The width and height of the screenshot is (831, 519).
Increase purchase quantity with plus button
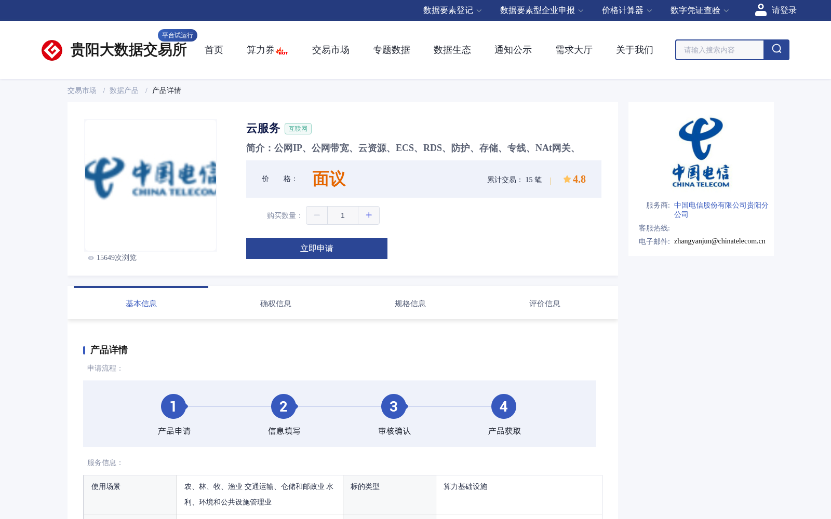tap(369, 215)
